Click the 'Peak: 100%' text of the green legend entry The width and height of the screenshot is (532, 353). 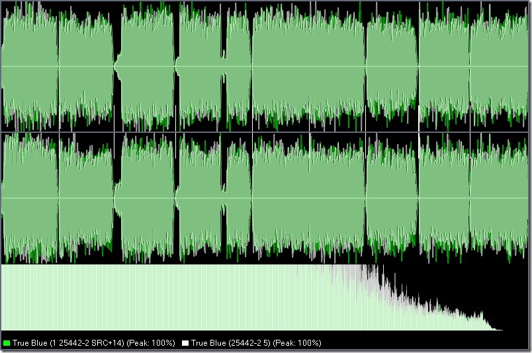pyautogui.click(x=150, y=343)
